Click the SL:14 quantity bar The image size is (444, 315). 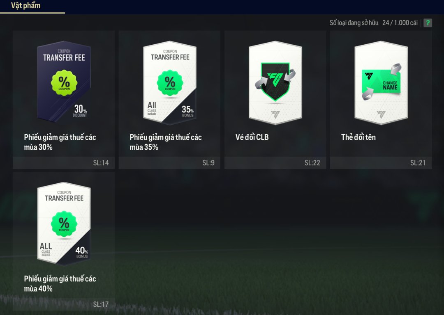point(64,163)
